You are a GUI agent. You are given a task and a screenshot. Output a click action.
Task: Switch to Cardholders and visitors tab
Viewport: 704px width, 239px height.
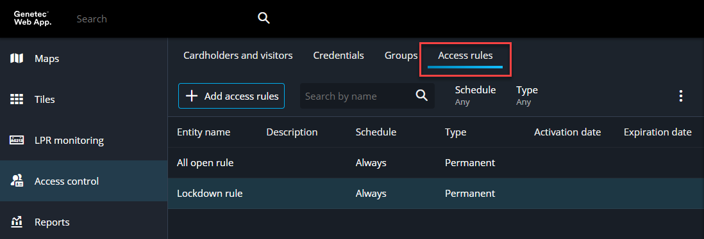[x=238, y=56]
